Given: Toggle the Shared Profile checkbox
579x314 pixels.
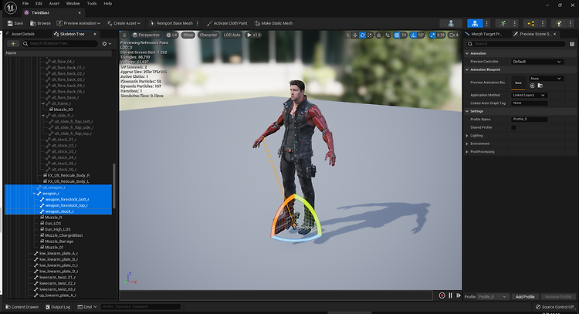Looking at the screenshot, I should coord(513,127).
